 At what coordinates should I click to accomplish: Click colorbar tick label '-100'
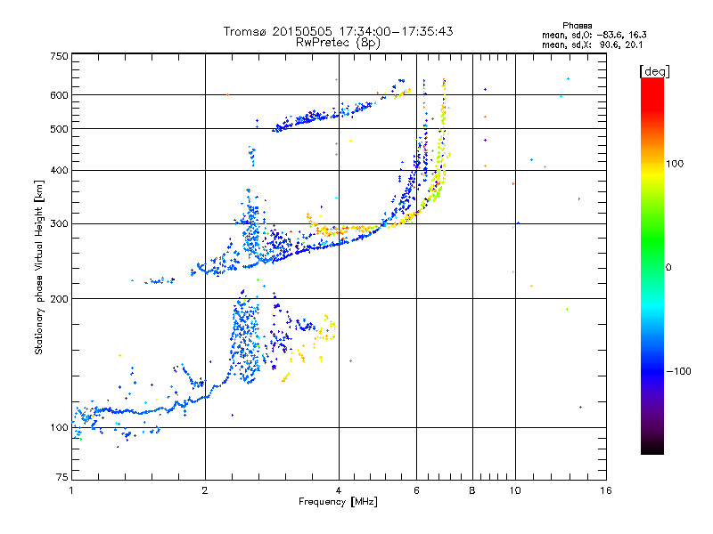click(x=678, y=371)
